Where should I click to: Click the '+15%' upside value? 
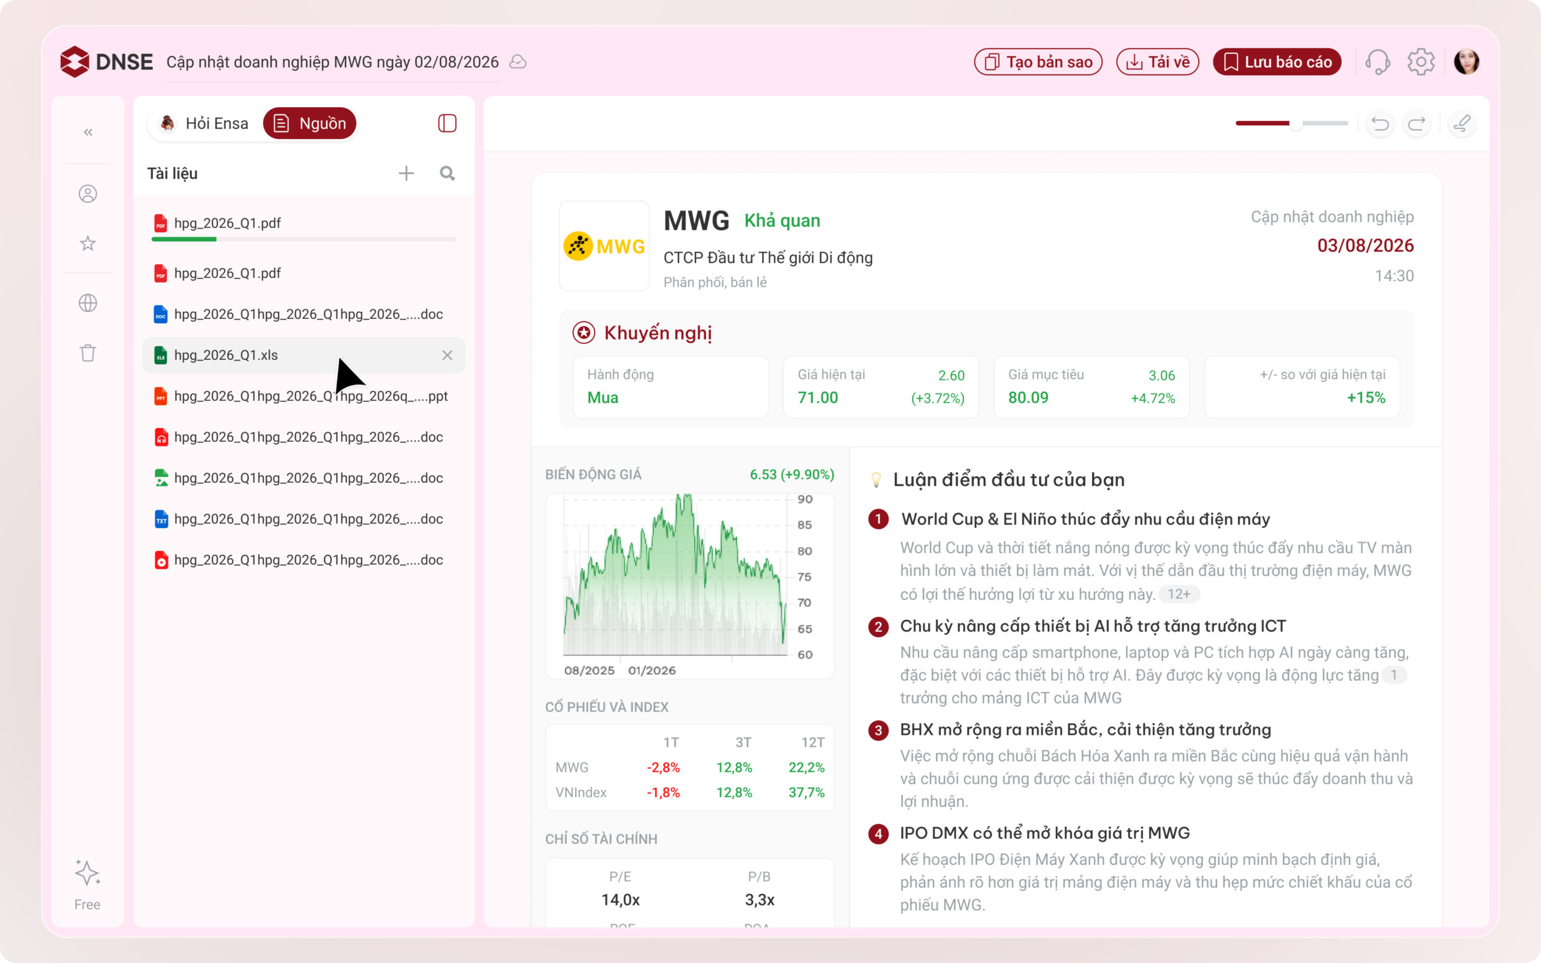1366,398
